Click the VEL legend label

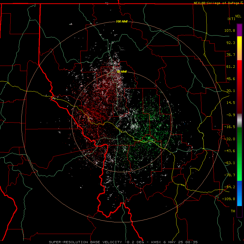pyautogui.click(x=238, y=16)
